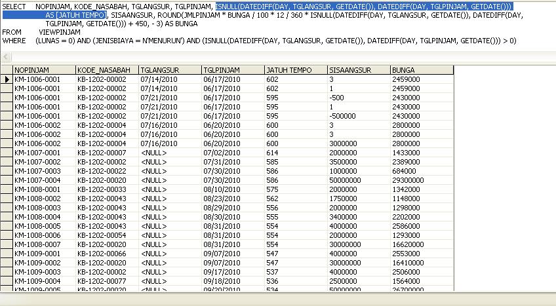
Task: Click the 08/23/2010 date cell
Action: click(x=233, y=199)
